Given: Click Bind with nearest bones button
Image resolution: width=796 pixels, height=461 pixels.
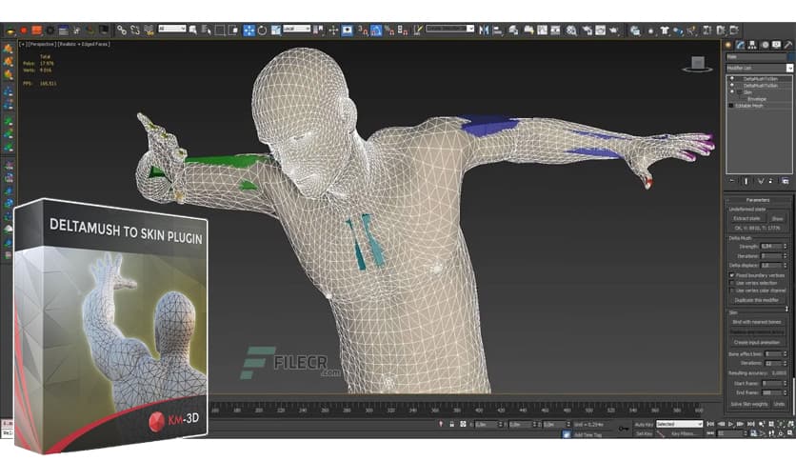Looking at the screenshot, I should click(x=756, y=322).
